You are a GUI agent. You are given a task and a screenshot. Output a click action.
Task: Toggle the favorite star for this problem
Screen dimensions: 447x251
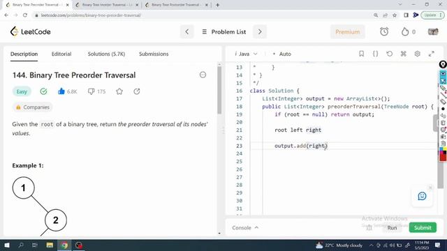tap(119, 91)
